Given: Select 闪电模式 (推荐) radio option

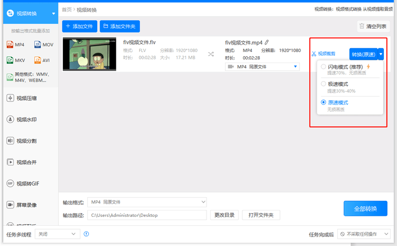Looking at the screenshot, I should [x=323, y=67].
